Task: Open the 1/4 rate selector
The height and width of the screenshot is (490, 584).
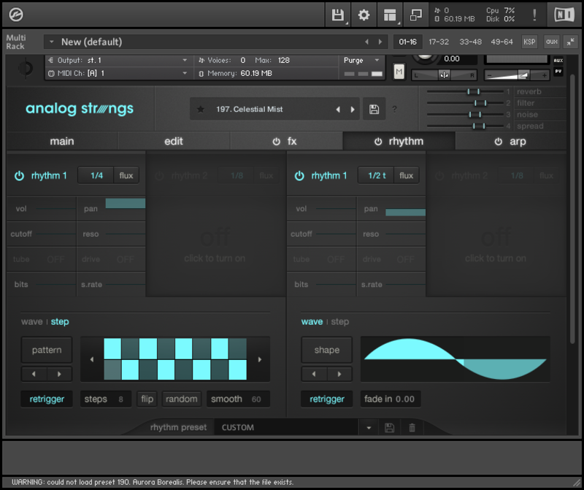Action: [96, 175]
